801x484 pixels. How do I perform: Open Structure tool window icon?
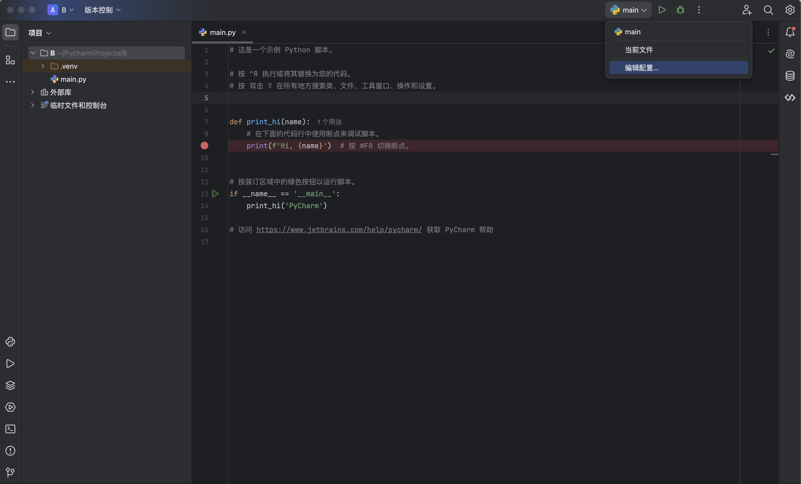[x=10, y=60]
